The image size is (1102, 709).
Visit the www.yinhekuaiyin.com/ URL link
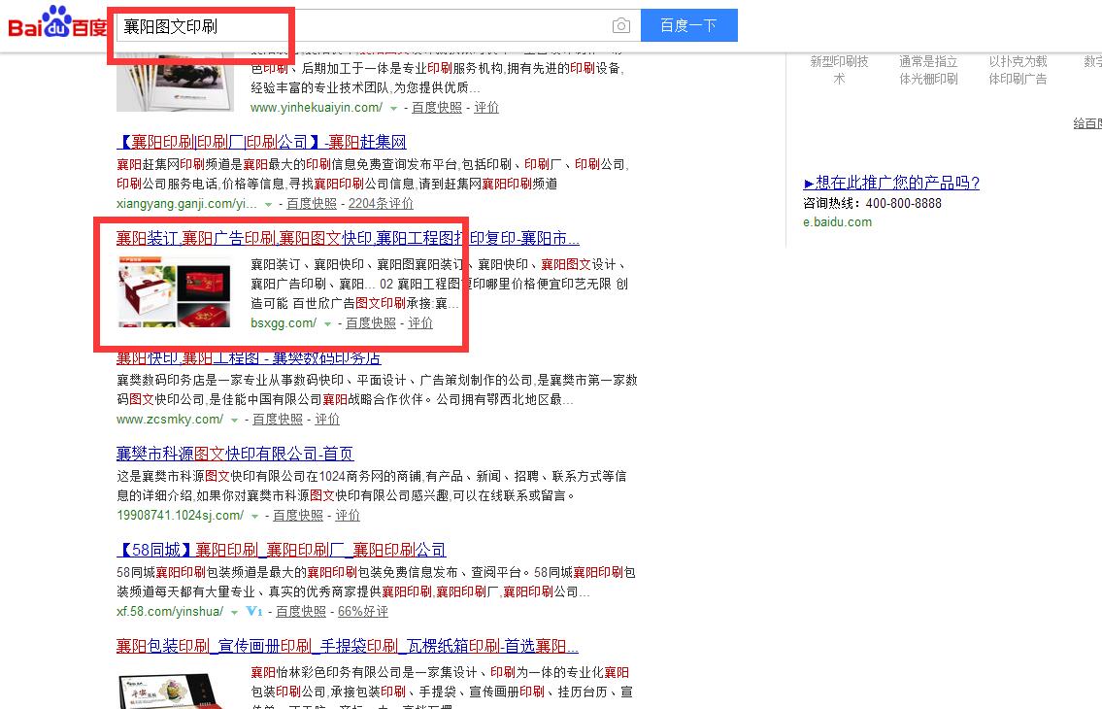tap(317, 108)
